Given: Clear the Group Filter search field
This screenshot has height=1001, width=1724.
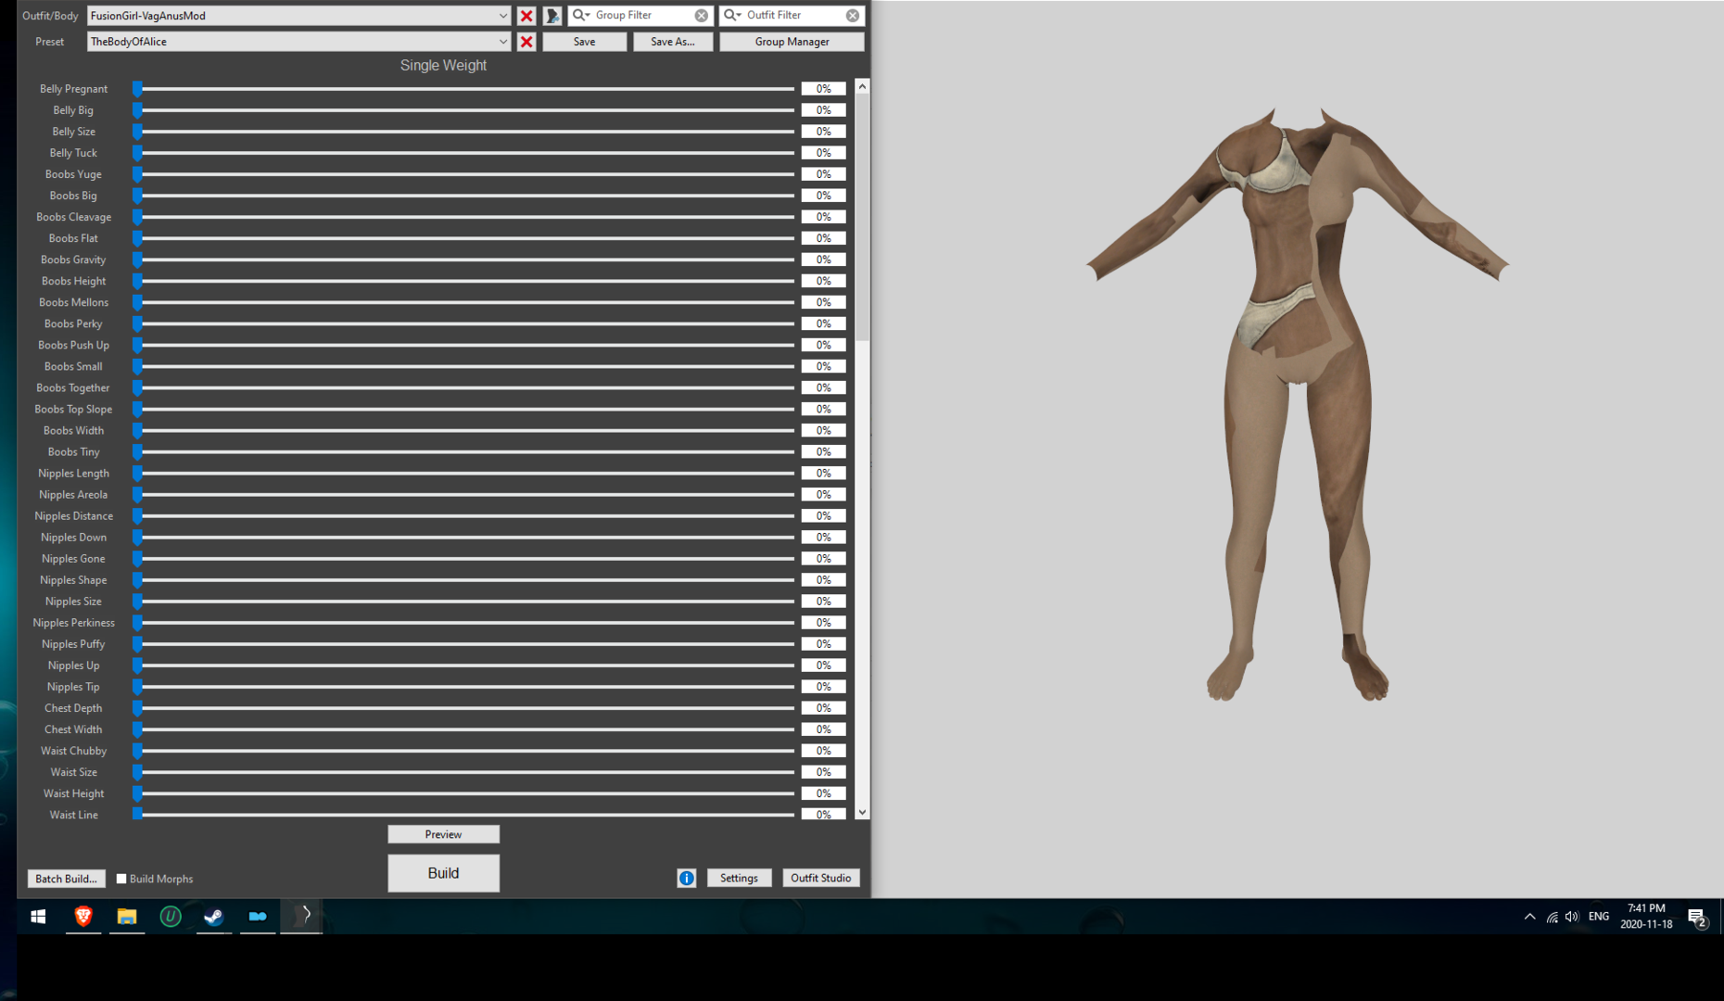Looking at the screenshot, I should (x=702, y=16).
